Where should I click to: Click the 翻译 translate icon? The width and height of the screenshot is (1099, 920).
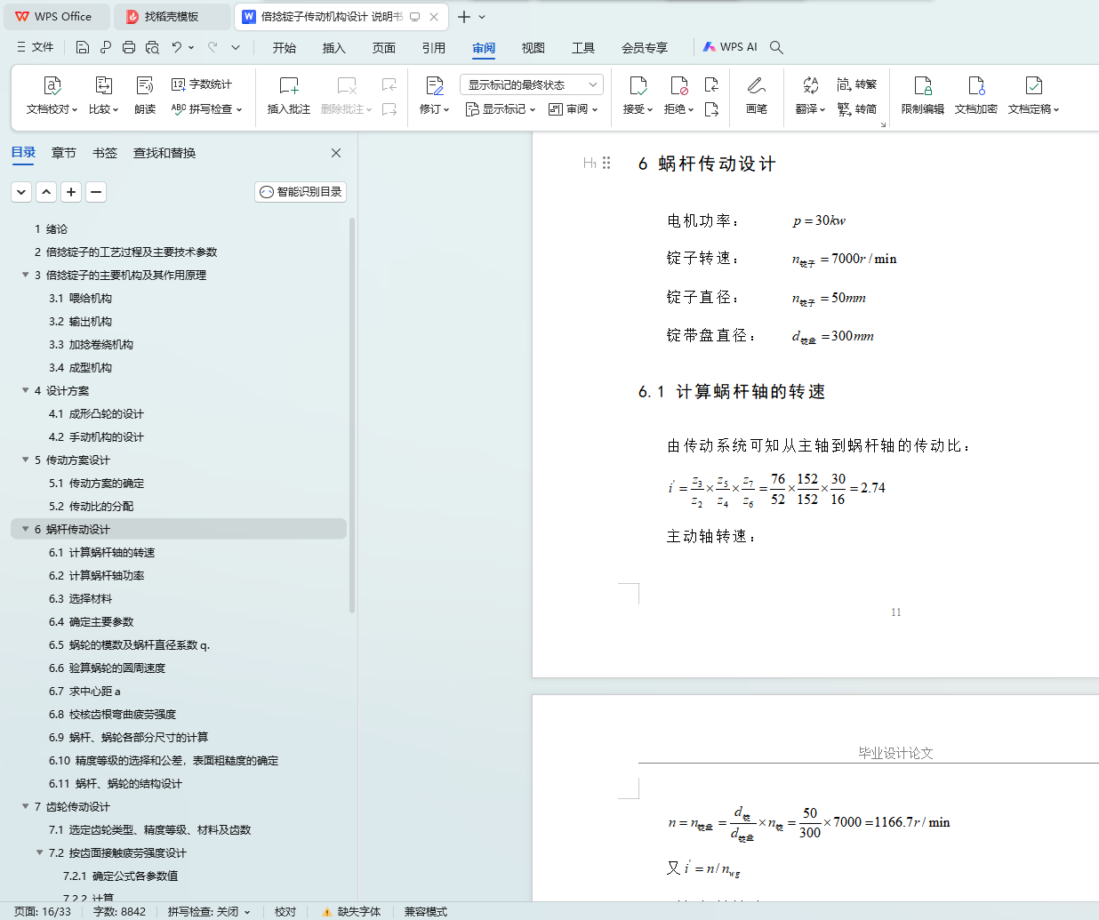coord(810,86)
